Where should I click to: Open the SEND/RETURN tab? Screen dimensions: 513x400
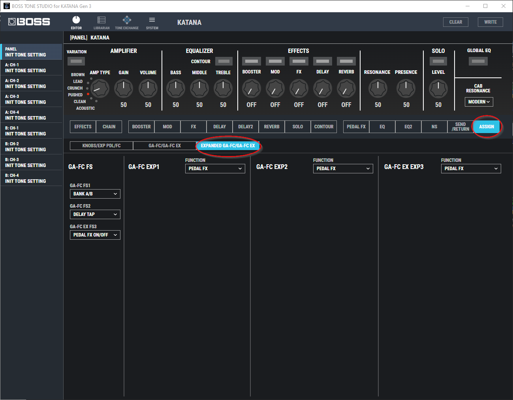[460, 127]
